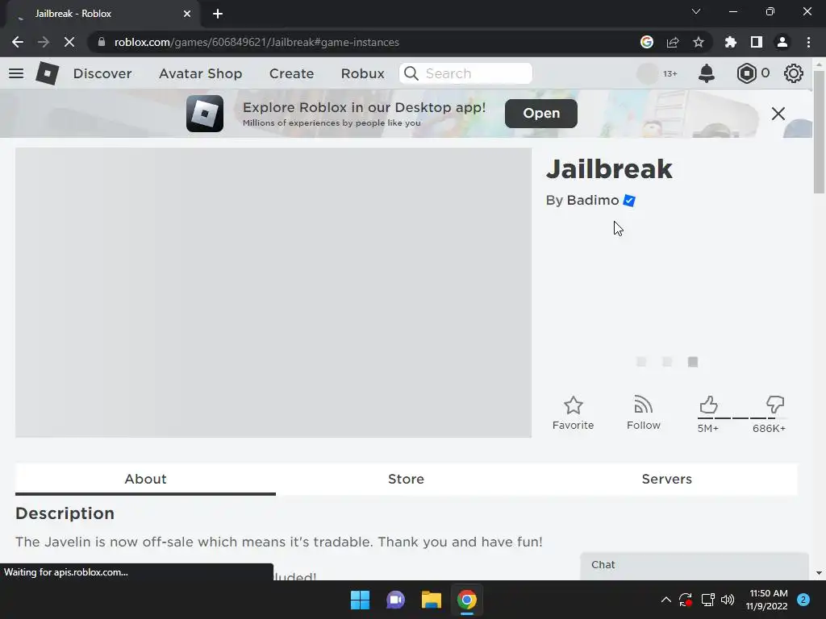
Task: Click the sync status tray icon
Action: click(x=686, y=600)
